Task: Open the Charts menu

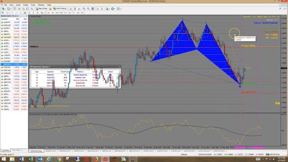Action: pyautogui.click(x=26, y=5)
